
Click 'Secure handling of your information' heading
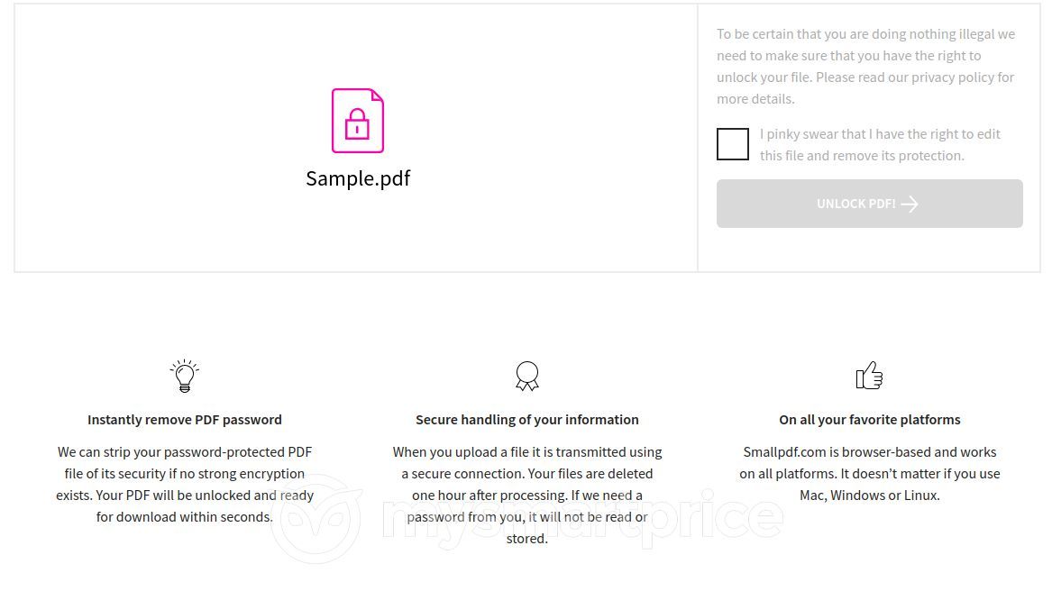point(527,420)
